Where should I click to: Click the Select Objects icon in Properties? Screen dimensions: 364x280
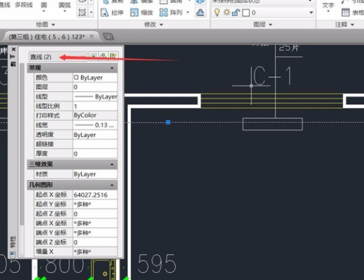[x=103, y=56]
